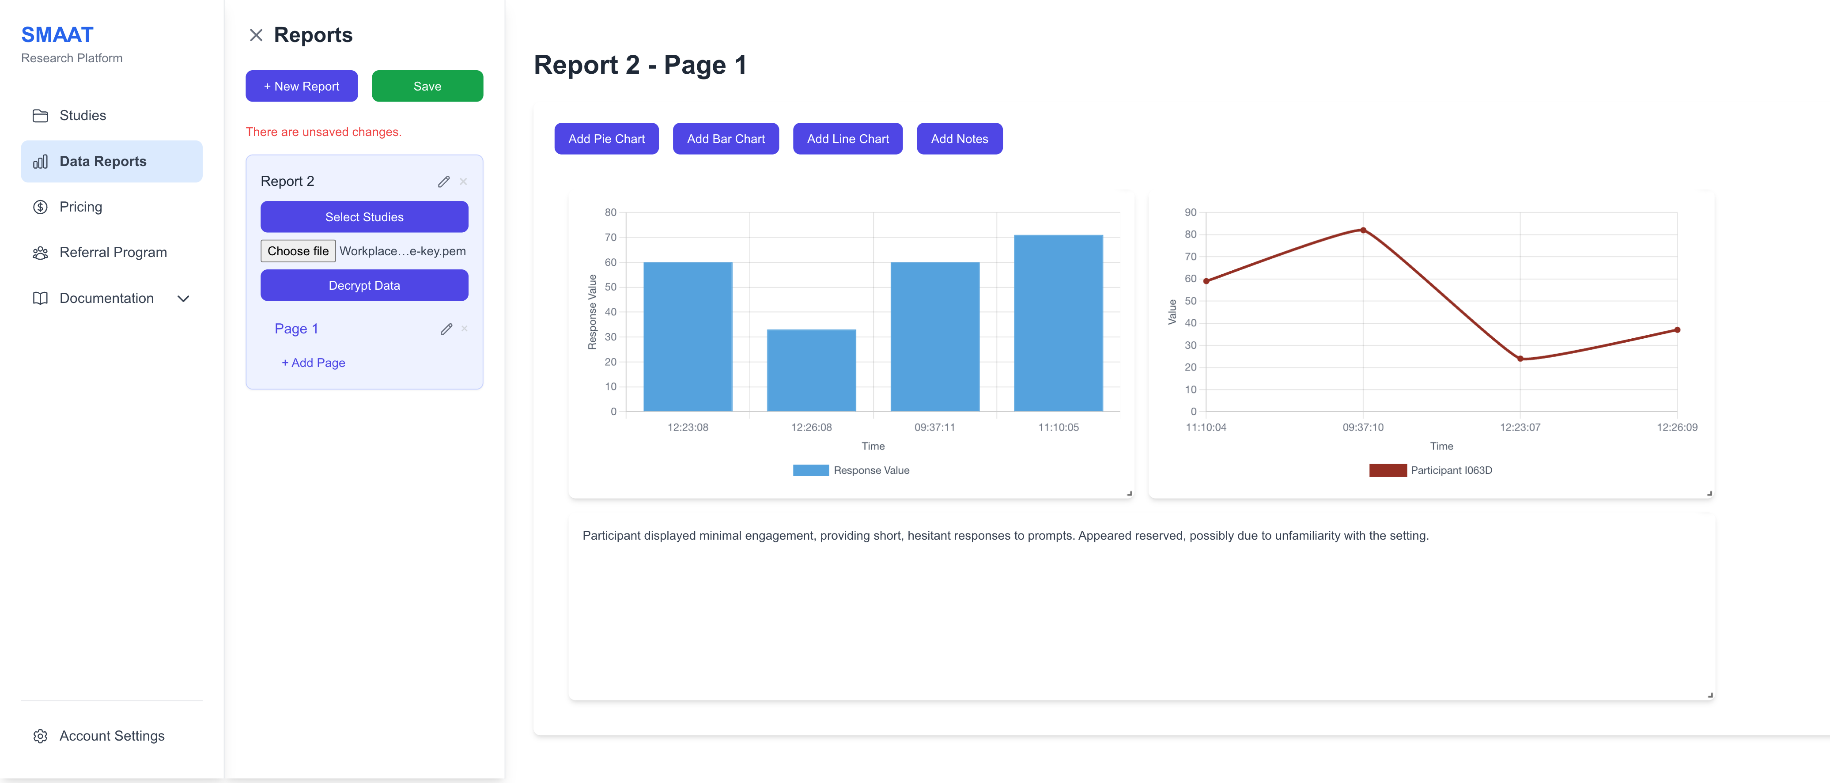Open Pricing via the dollar icon

click(41, 207)
